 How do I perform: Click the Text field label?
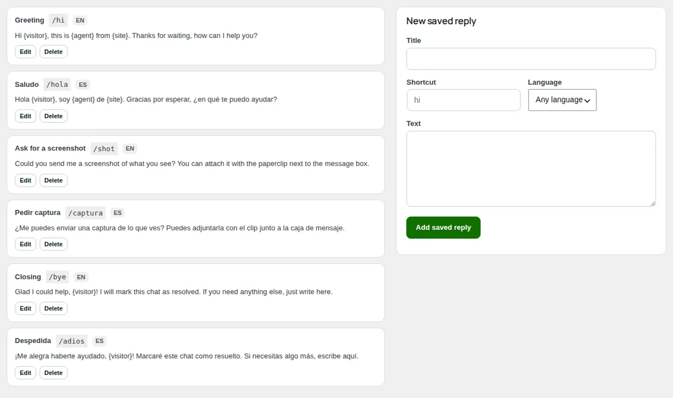[x=413, y=124]
